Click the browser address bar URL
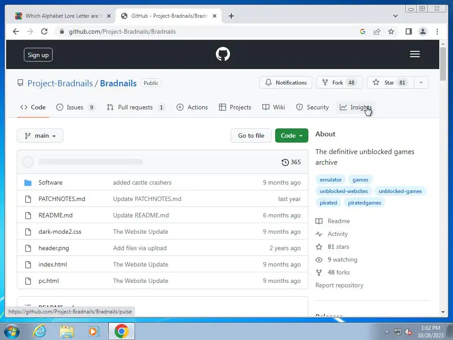Image resolution: width=453 pixels, height=340 pixels. point(122,31)
